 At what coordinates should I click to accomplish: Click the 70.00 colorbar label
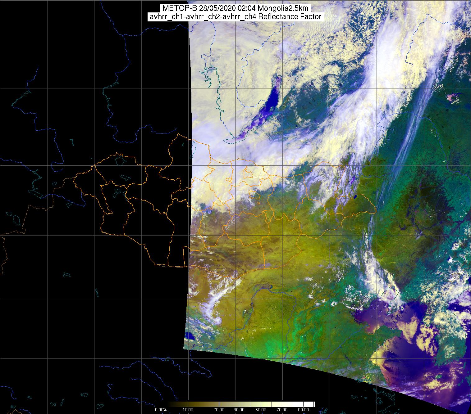282,410
